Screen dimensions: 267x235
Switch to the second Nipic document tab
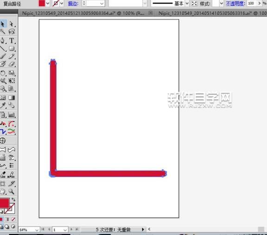coord(212,13)
